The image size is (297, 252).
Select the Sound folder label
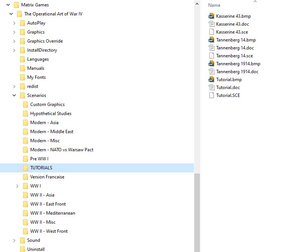click(34, 240)
